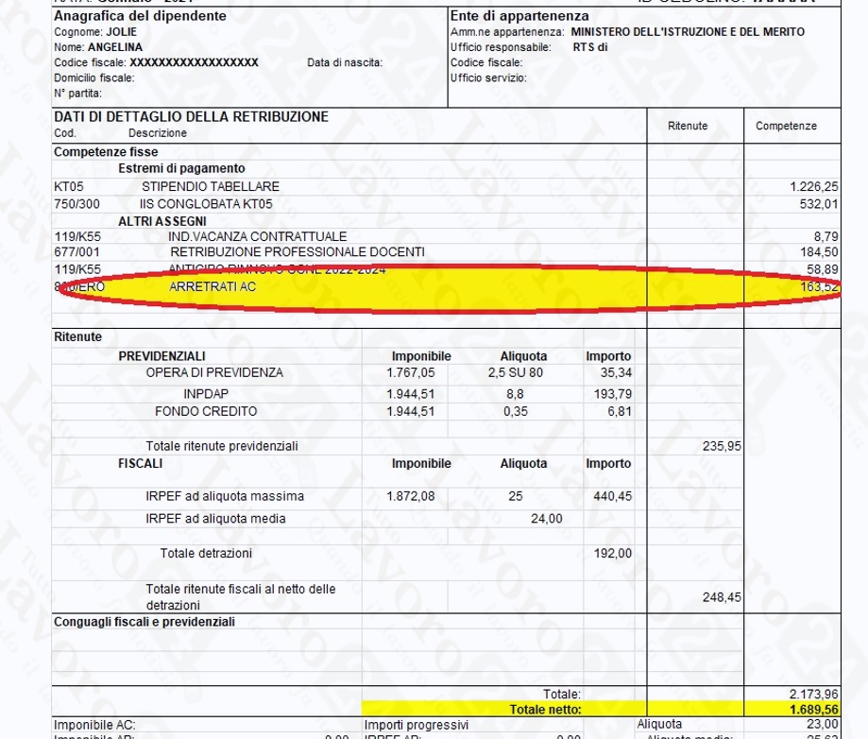Click the Competenze column header
The height and width of the screenshot is (739, 868).
point(786,126)
